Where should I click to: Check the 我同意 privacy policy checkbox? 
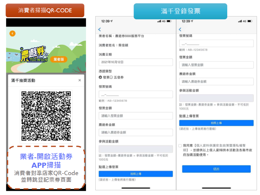point(180,146)
